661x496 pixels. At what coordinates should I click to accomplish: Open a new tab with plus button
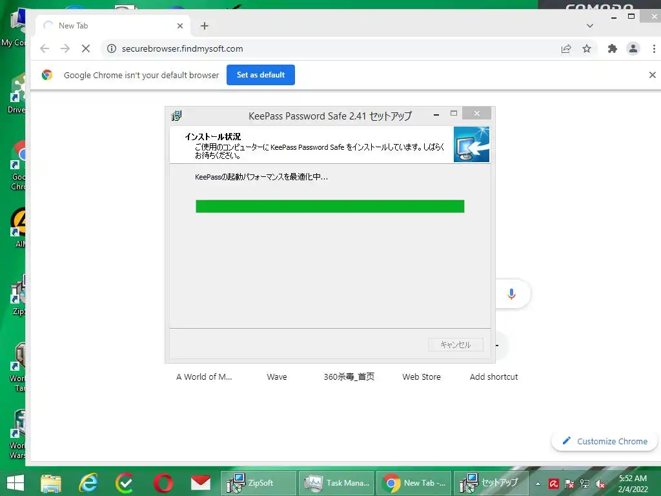(205, 26)
